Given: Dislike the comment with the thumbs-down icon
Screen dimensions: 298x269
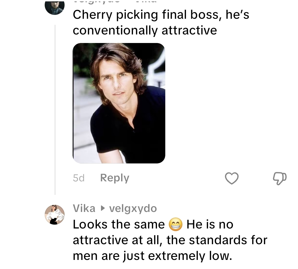Looking at the screenshot, I should click(x=280, y=178).
